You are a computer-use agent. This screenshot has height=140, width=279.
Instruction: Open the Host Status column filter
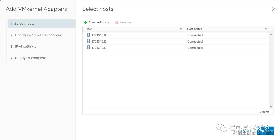[x=266, y=29]
